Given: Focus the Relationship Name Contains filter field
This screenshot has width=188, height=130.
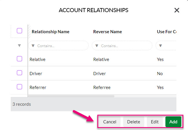Looking at the screenshot, I should pyautogui.click(x=59, y=46).
